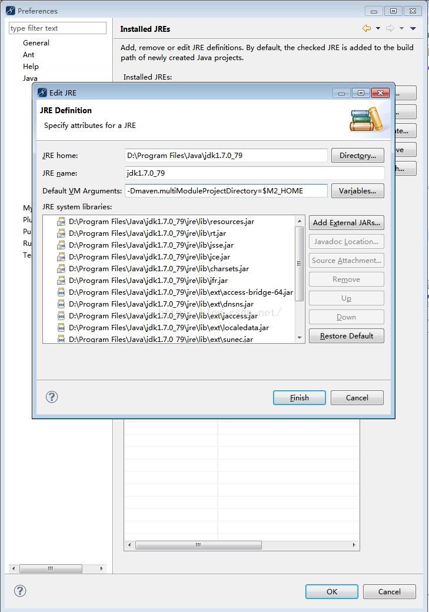
Task: Click jar icon of jaccess.jar
Action: [x=61, y=316]
